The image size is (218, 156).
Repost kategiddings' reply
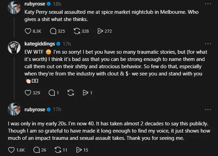point(71,93)
